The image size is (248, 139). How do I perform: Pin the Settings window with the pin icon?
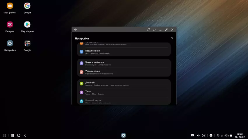click(154, 30)
